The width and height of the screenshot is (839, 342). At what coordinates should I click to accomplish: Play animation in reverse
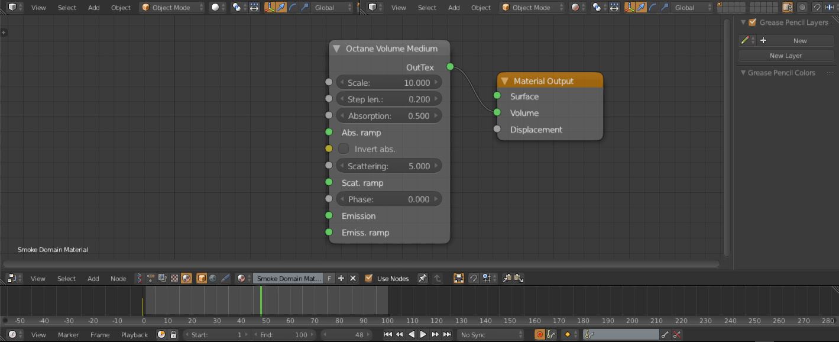coord(412,334)
